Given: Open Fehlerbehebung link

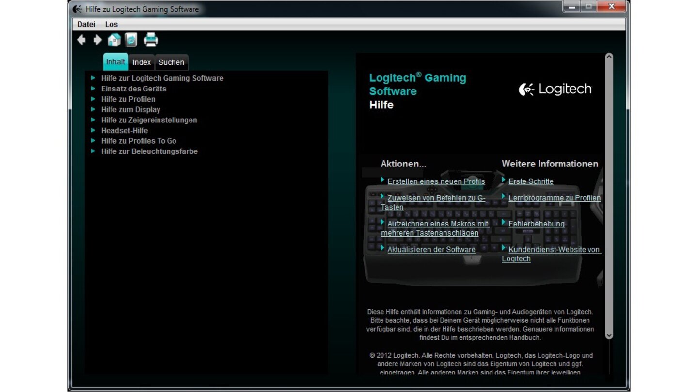Looking at the screenshot, I should pos(537,224).
